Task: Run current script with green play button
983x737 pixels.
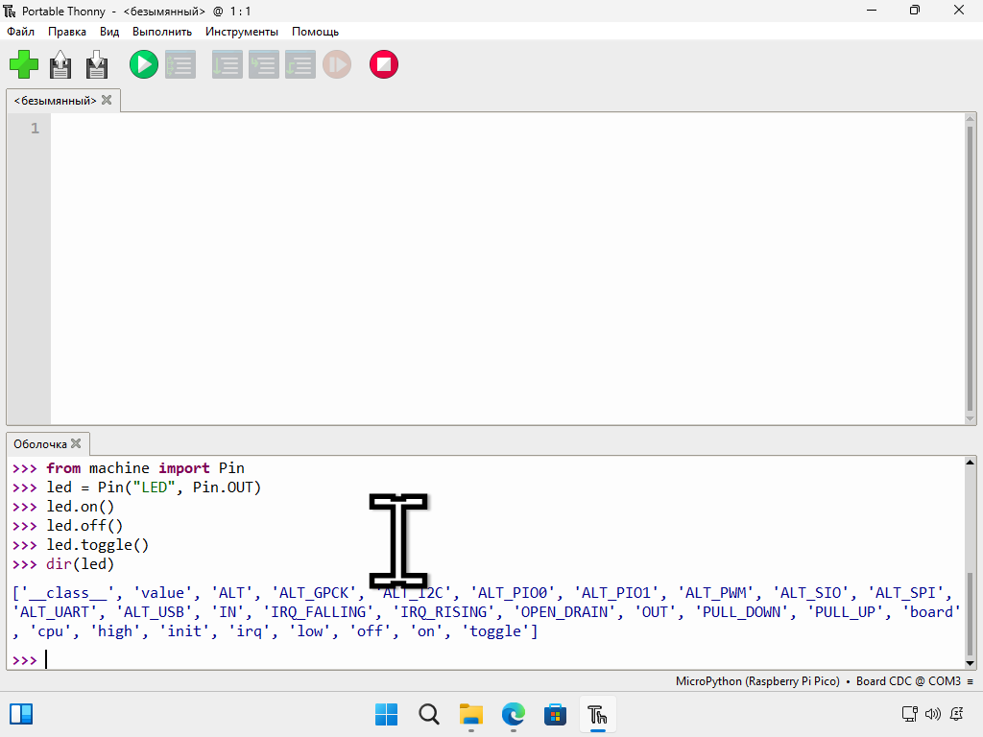Action: click(144, 64)
